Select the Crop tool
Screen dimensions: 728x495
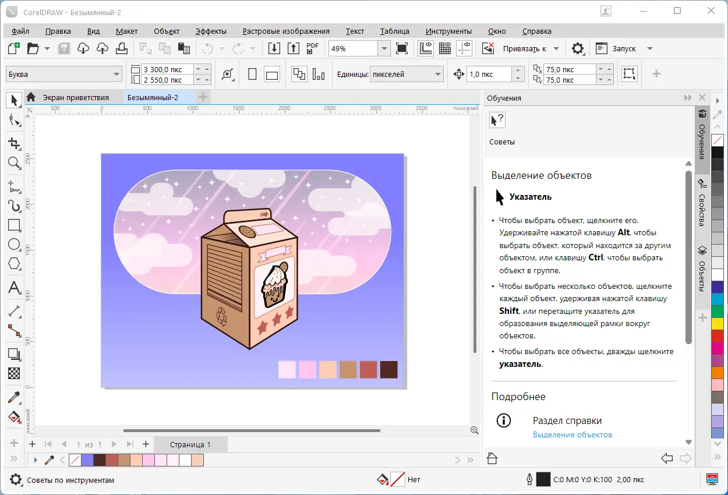pyautogui.click(x=14, y=143)
